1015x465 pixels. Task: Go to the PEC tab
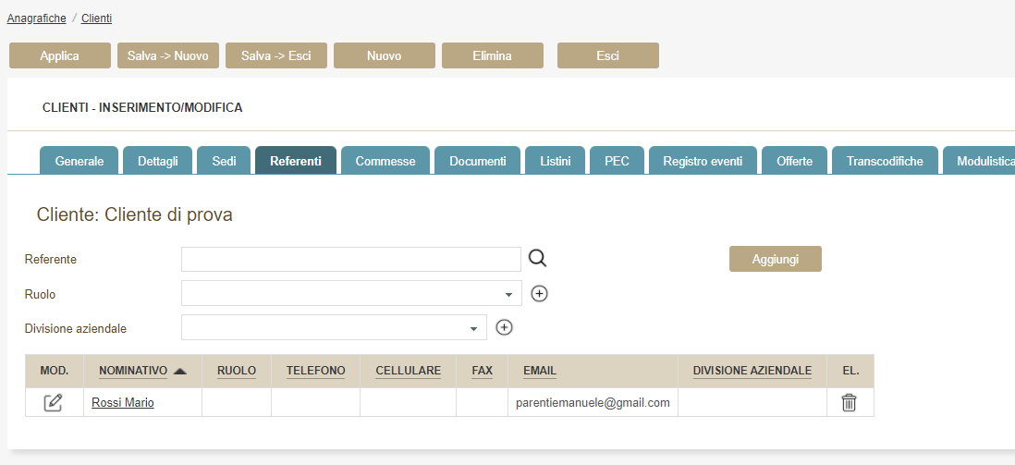pos(617,161)
